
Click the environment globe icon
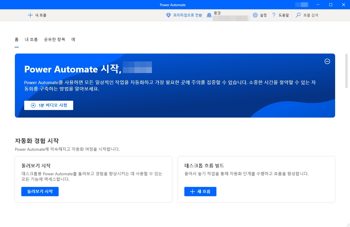(x=209, y=15)
